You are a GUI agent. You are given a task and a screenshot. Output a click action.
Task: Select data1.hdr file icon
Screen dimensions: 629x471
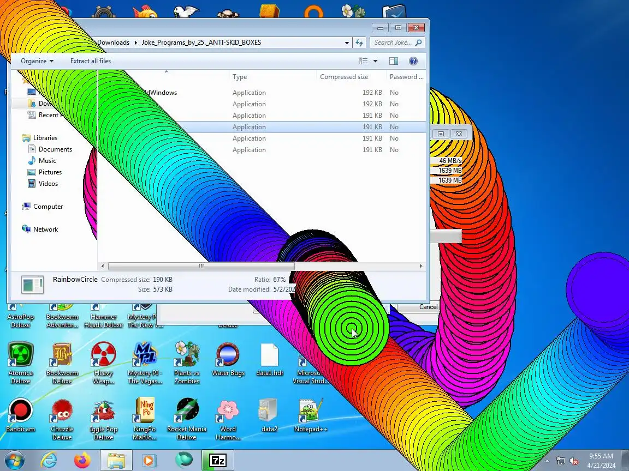(x=270, y=359)
